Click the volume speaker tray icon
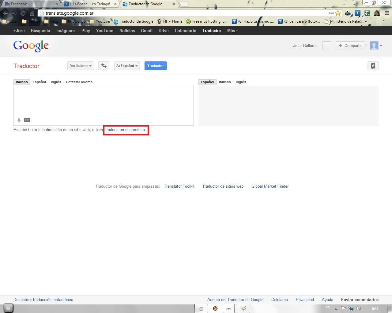The image size is (392, 313). click(358, 309)
